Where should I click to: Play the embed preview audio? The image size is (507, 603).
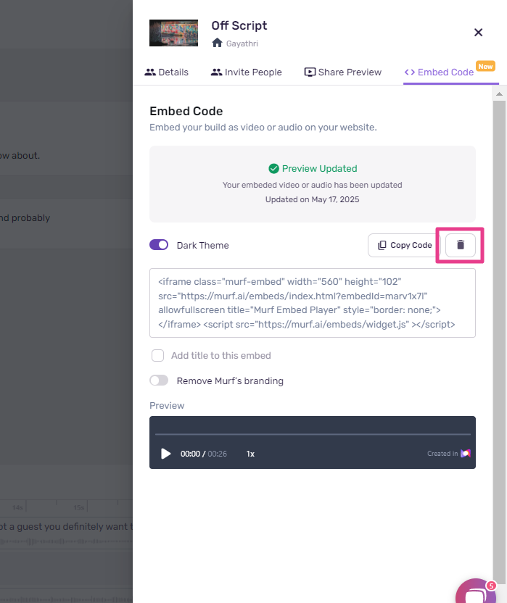point(165,454)
